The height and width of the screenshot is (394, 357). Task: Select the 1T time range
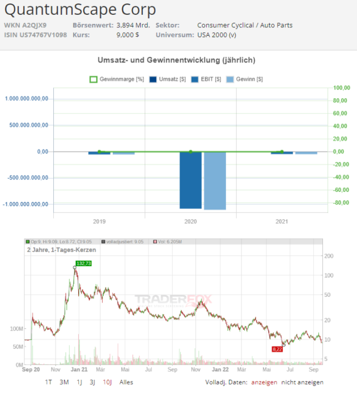[48, 382]
